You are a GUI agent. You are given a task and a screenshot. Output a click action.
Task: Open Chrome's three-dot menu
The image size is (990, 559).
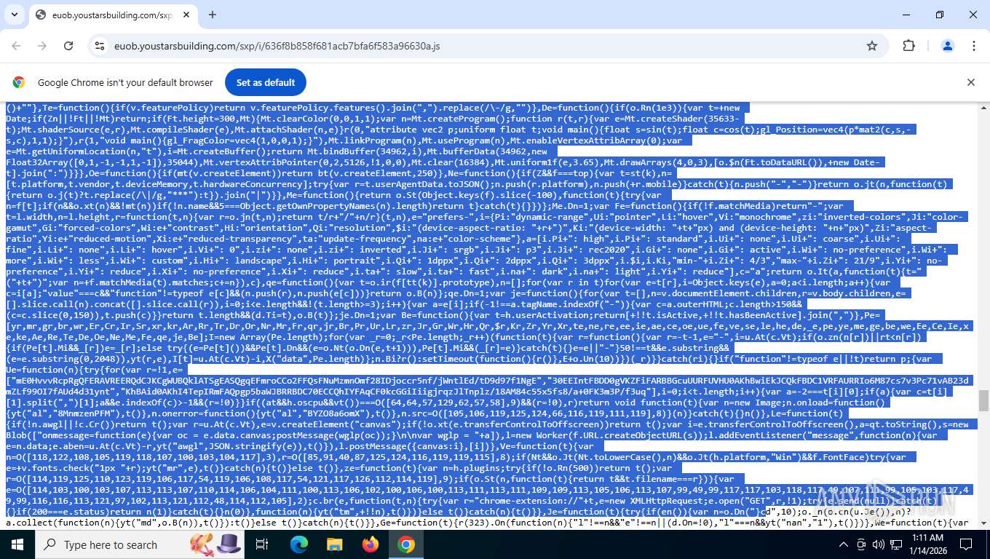click(974, 46)
